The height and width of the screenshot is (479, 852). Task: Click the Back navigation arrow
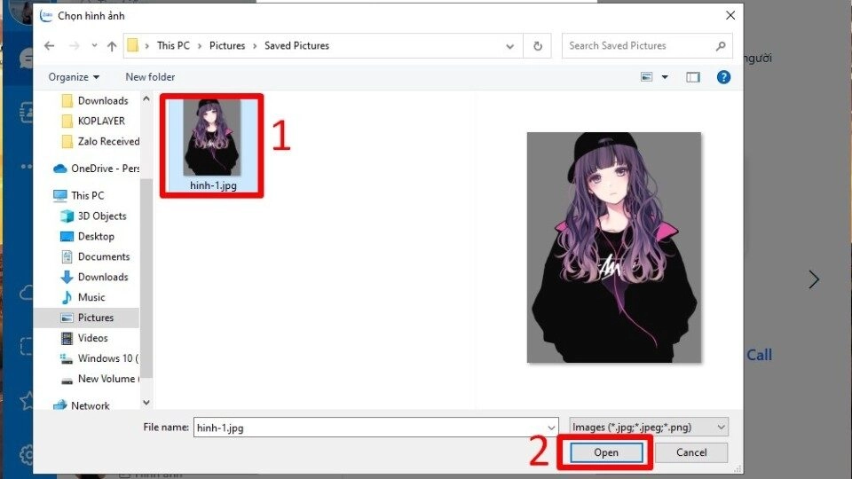(x=49, y=45)
